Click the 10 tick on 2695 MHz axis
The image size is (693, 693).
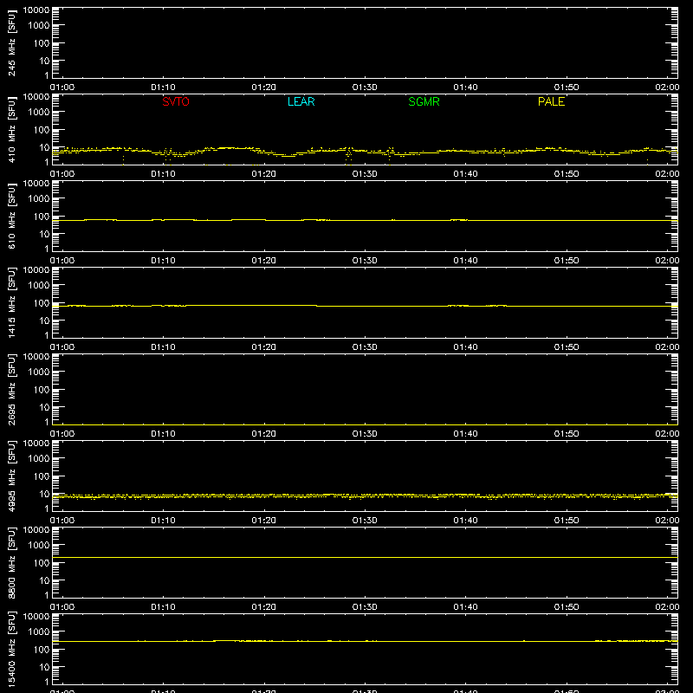tap(44, 407)
